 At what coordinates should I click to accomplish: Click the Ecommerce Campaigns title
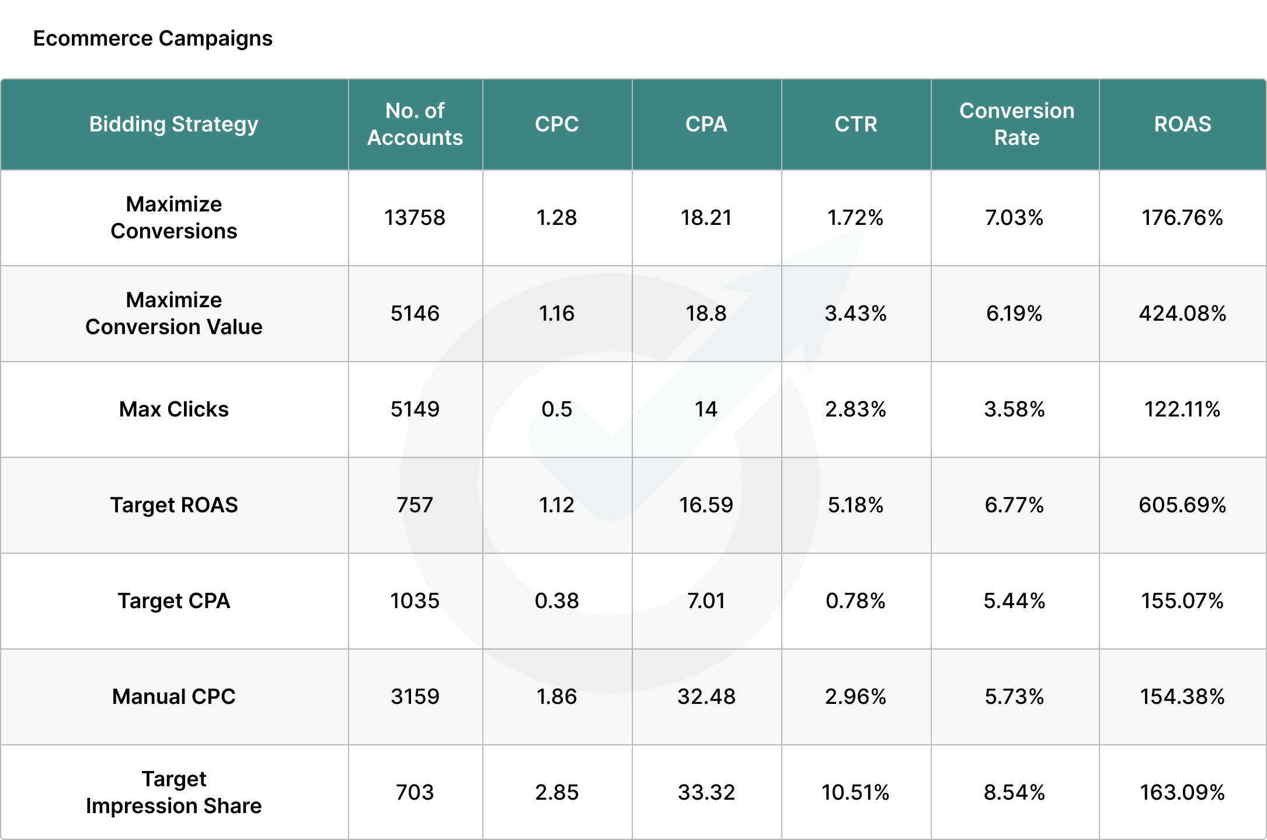point(152,39)
